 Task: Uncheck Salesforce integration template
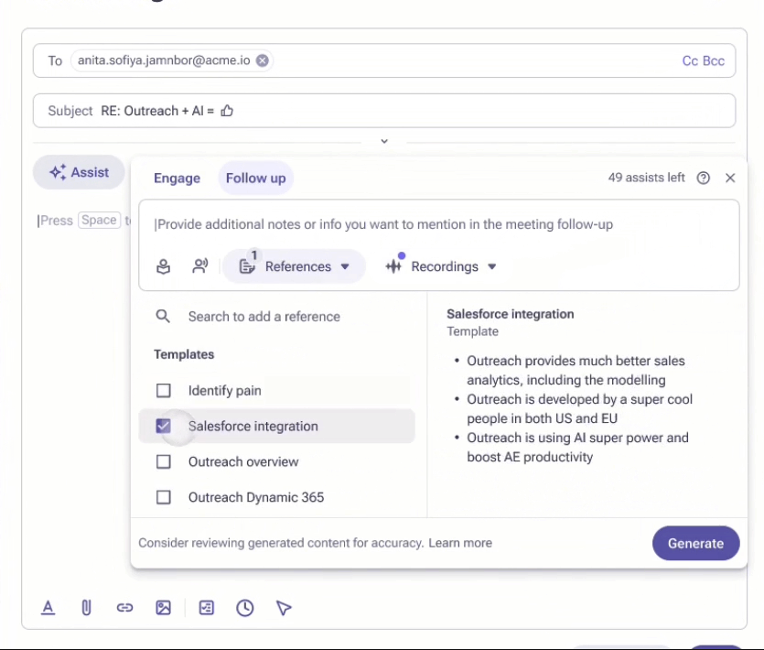163,427
